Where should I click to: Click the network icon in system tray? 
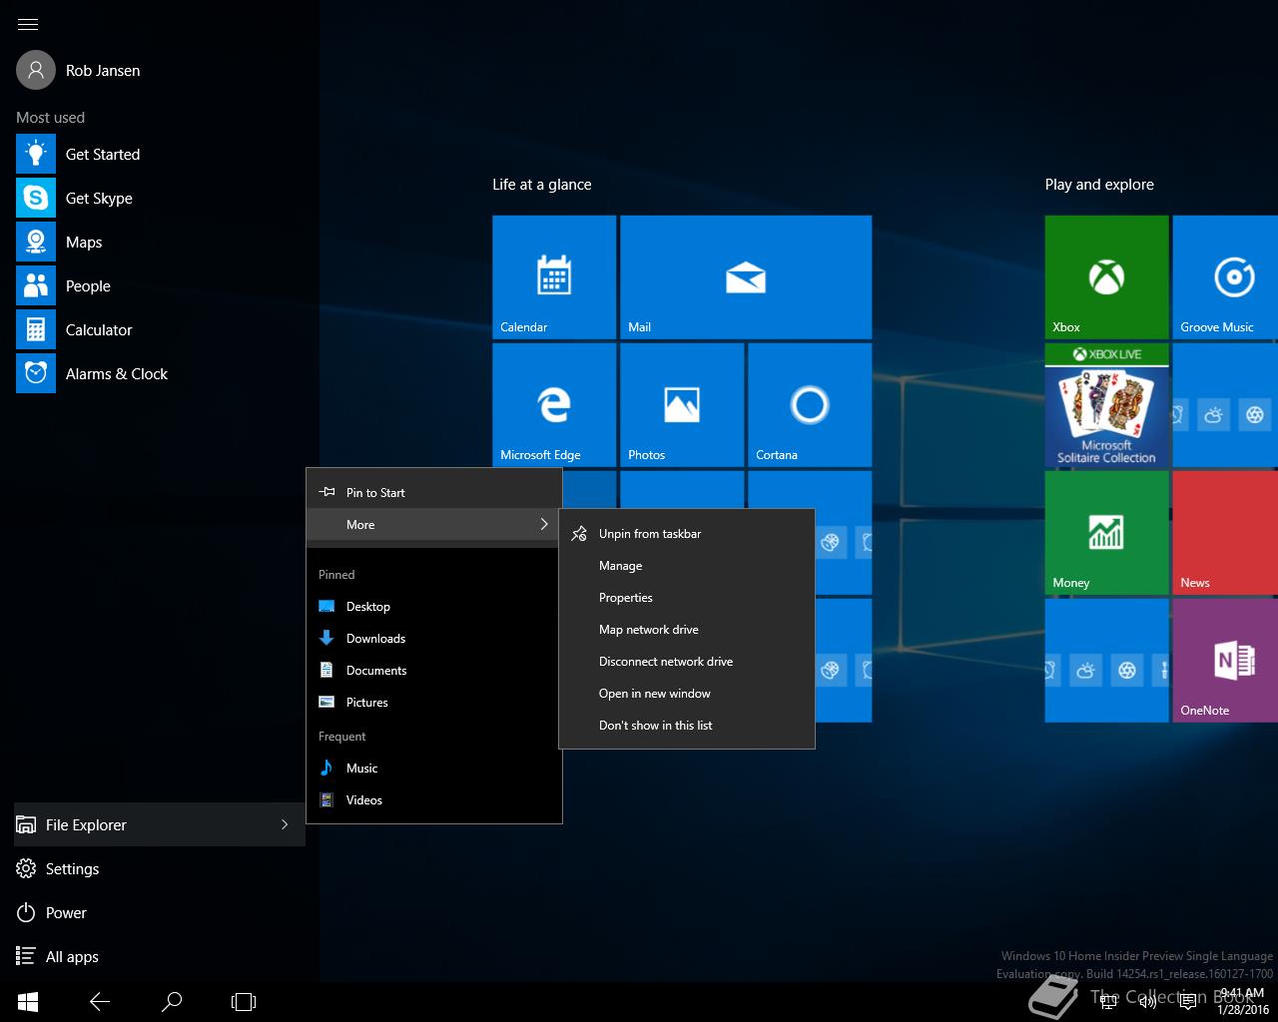(1107, 1001)
